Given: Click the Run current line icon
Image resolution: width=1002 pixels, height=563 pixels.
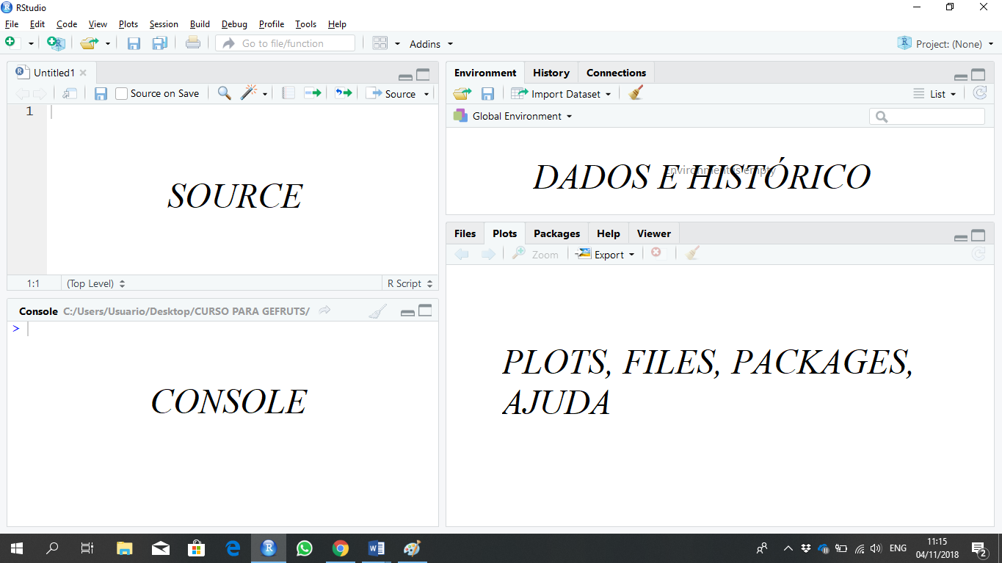Looking at the screenshot, I should click(x=313, y=93).
